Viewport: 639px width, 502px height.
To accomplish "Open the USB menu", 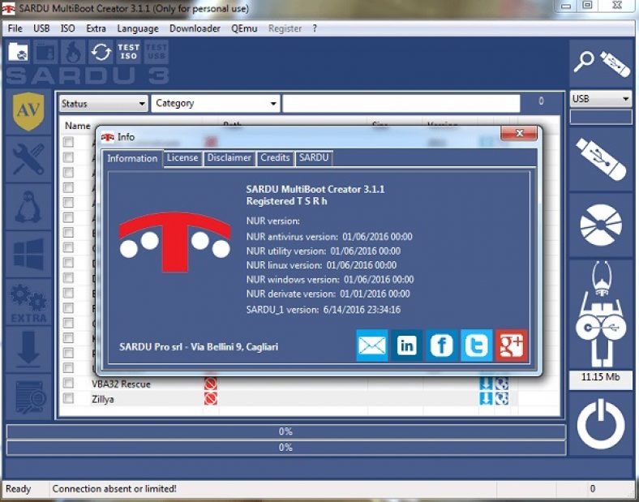I will point(41,28).
